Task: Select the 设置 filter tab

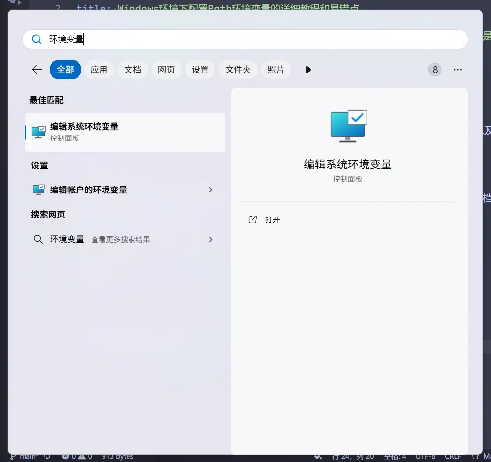Action: [x=200, y=70]
